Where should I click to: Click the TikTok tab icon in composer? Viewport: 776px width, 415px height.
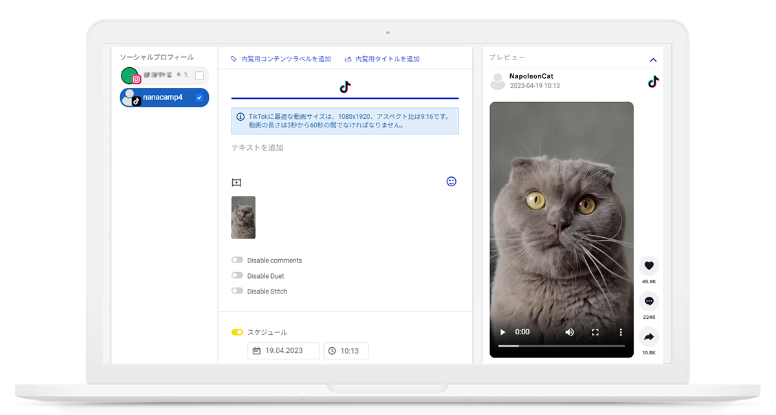click(x=345, y=87)
